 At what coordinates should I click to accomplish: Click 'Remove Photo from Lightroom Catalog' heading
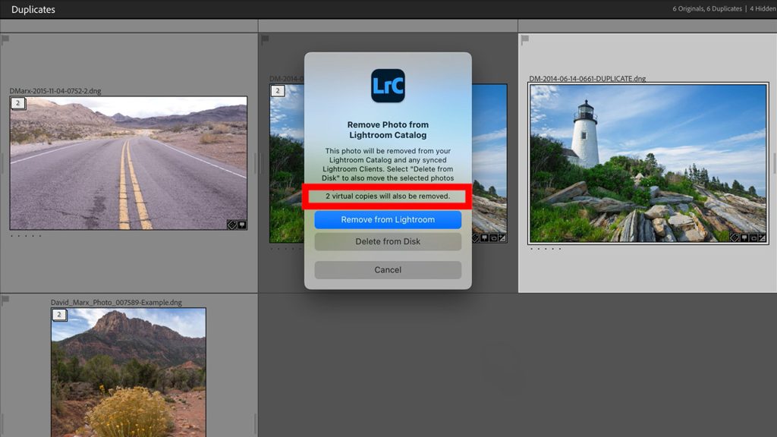tap(388, 130)
